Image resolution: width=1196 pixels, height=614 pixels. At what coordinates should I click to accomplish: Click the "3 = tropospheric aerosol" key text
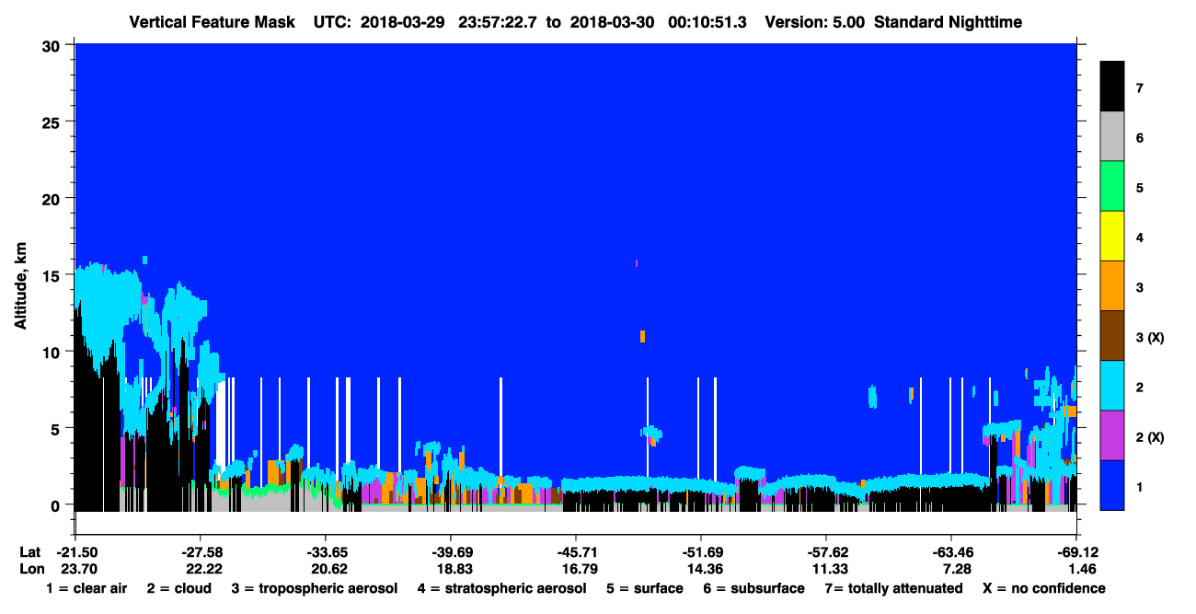pos(315,588)
